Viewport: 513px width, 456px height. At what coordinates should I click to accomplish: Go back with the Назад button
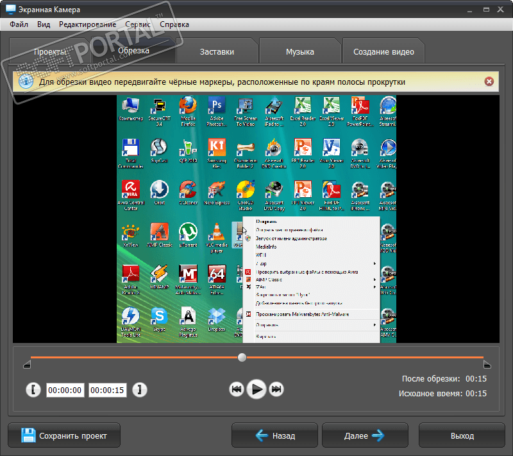(x=275, y=435)
